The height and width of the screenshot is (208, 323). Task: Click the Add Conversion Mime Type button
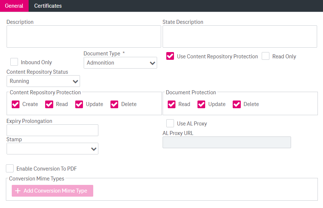(x=52, y=191)
